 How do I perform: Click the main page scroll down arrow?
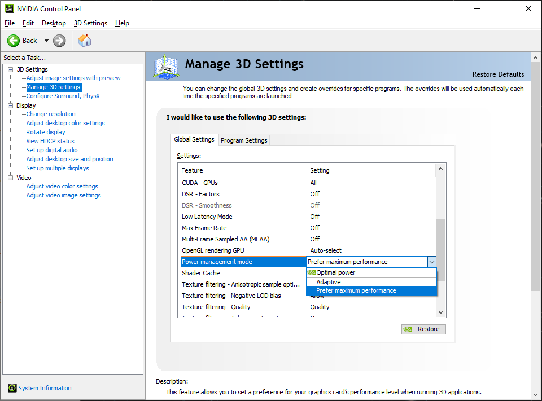535,395
